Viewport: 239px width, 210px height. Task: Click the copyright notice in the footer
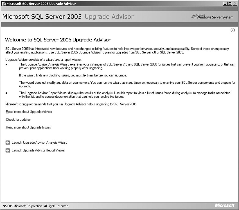tap(36, 206)
